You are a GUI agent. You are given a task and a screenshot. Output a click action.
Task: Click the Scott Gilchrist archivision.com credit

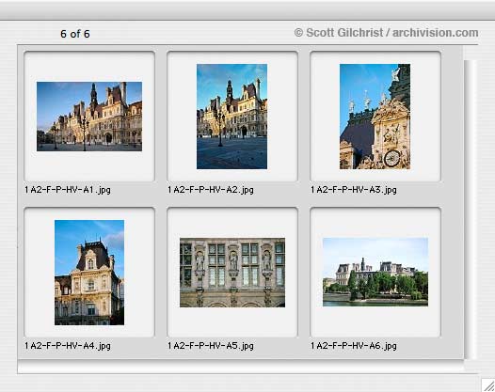(386, 33)
